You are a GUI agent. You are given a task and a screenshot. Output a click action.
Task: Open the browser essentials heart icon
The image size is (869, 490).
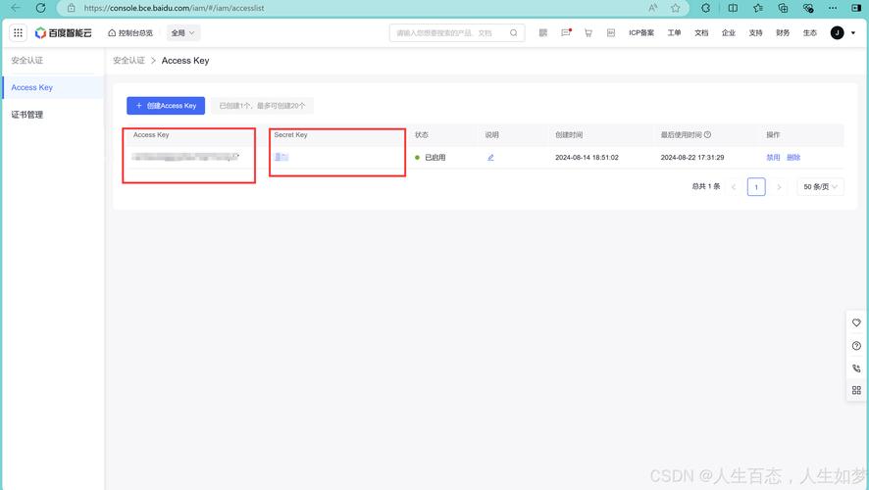(808, 8)
